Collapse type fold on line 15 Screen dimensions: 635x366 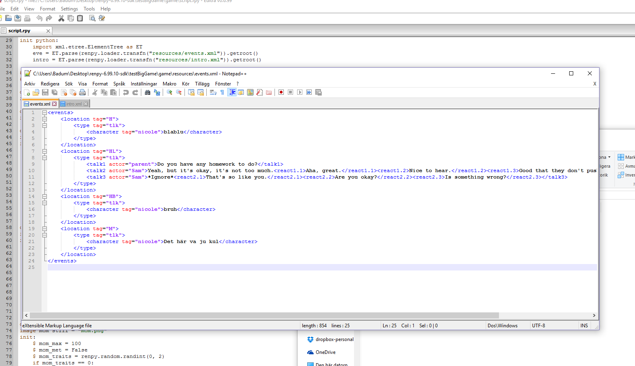tap(44, 203)
